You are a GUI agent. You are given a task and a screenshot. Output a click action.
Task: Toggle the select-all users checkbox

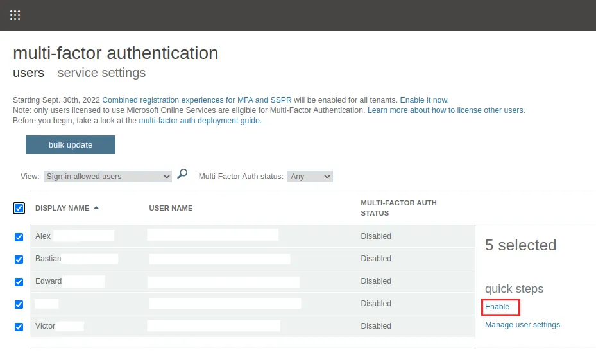tap(19, 208)
